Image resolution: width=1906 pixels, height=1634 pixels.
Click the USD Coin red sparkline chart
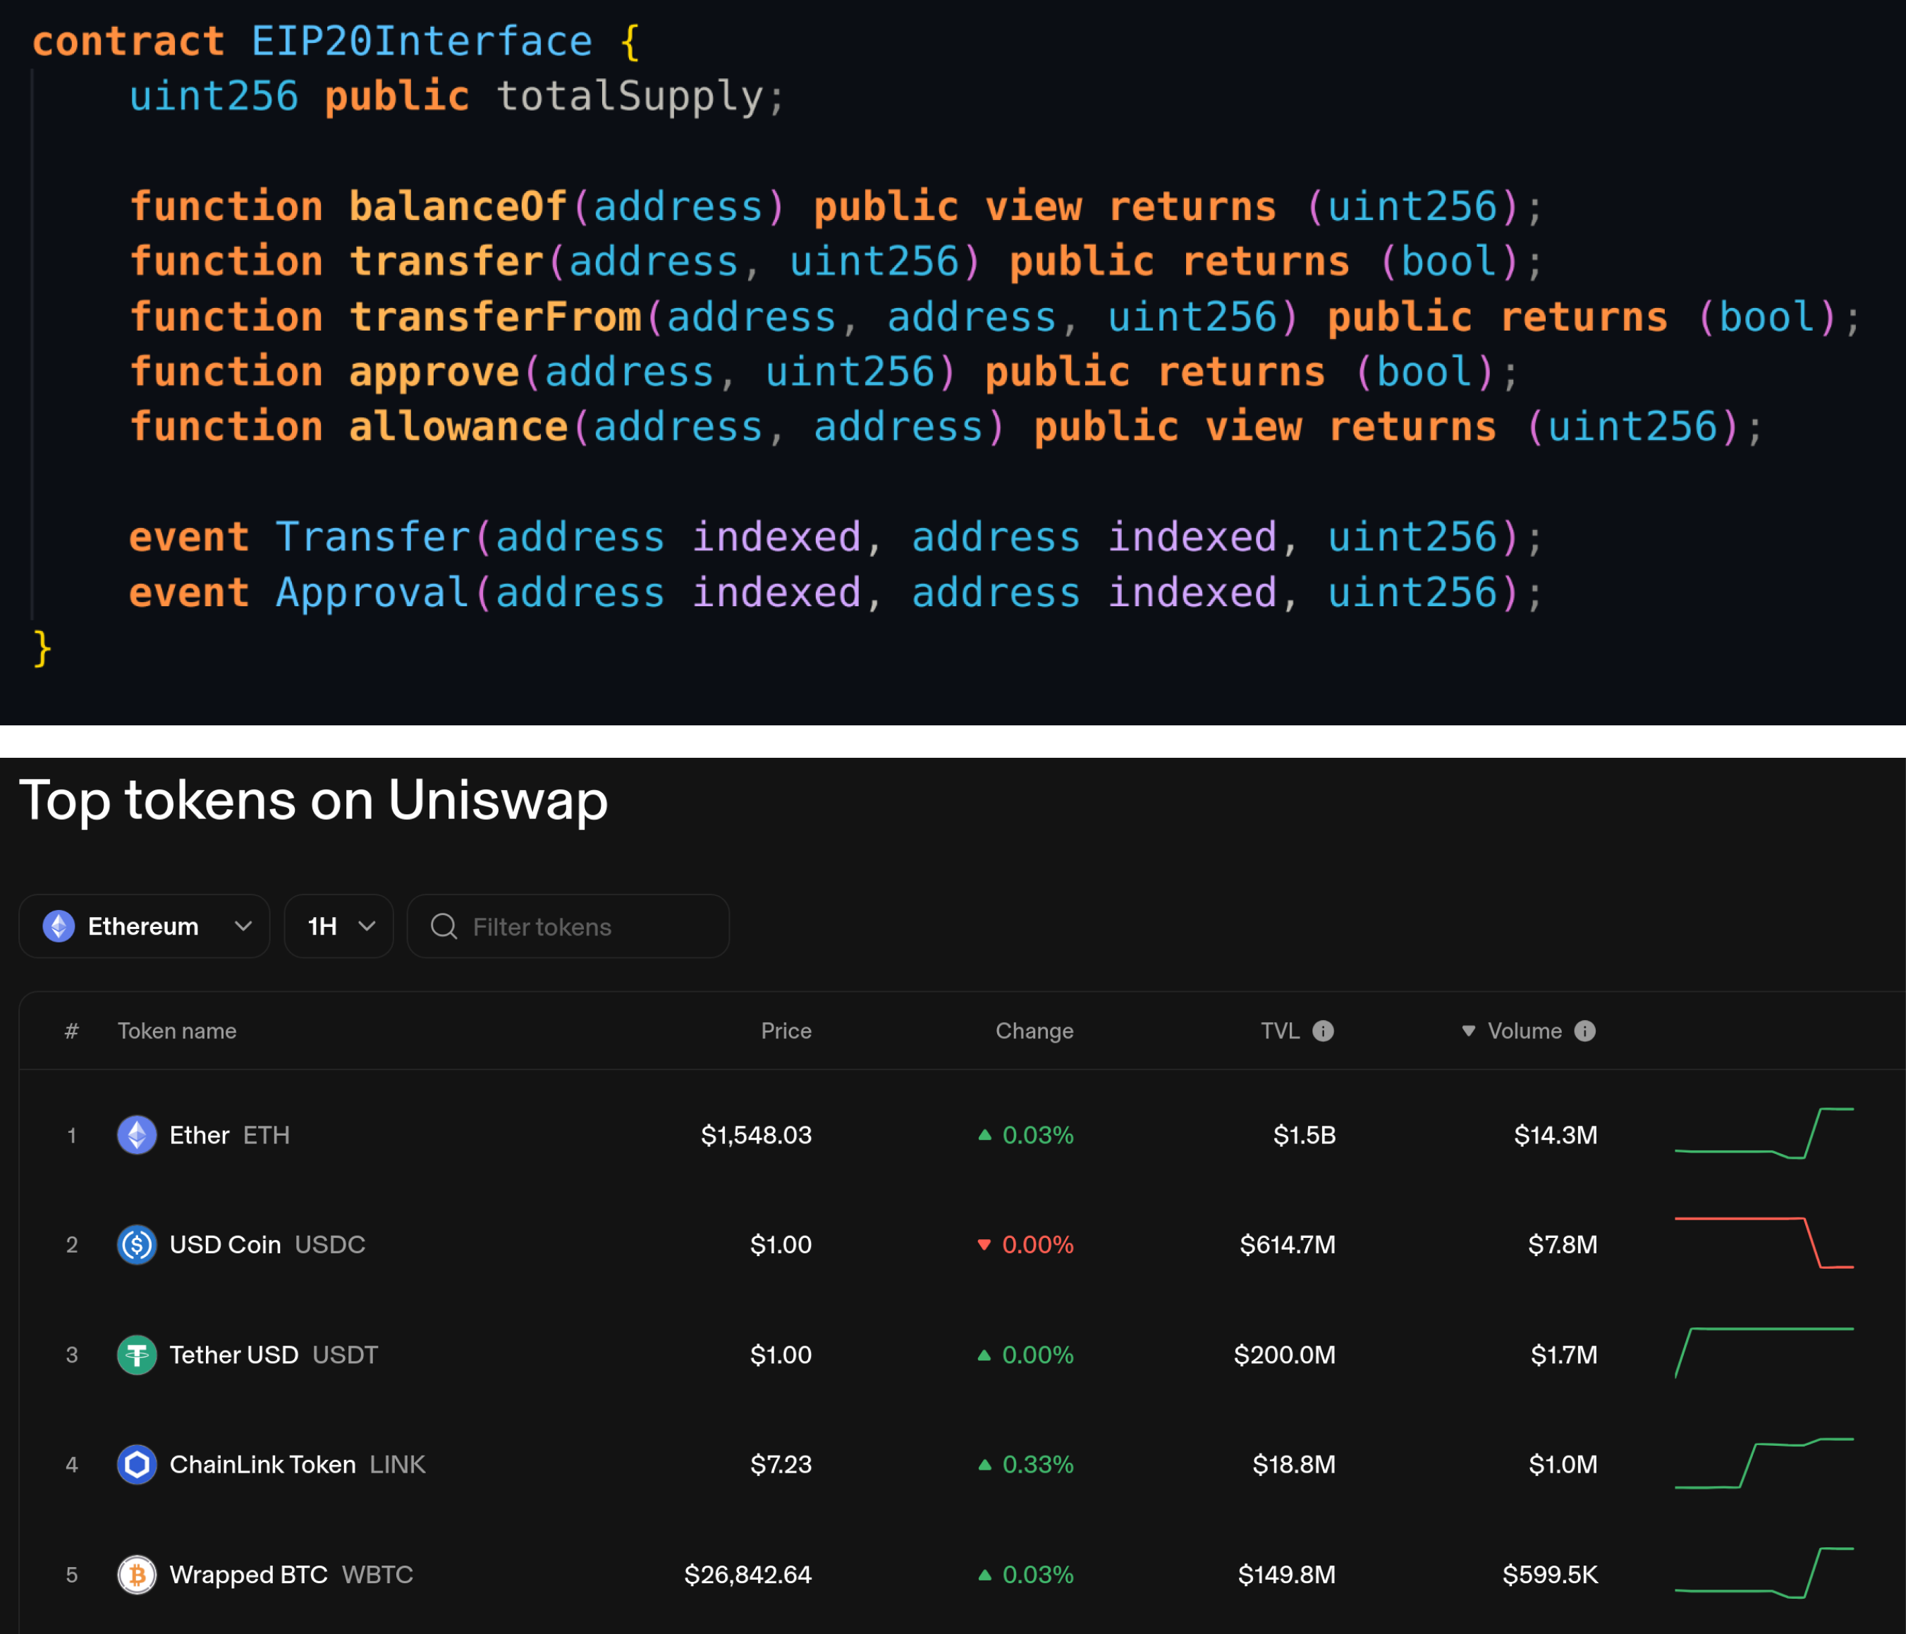[1764, 1243]
